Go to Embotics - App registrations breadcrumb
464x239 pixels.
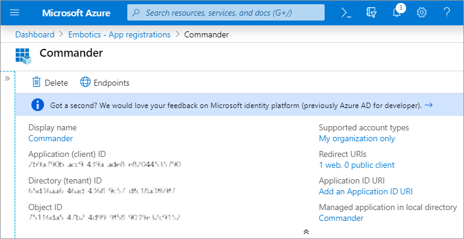tap(119, 34)
